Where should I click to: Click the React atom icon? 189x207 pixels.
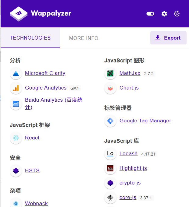16,138
